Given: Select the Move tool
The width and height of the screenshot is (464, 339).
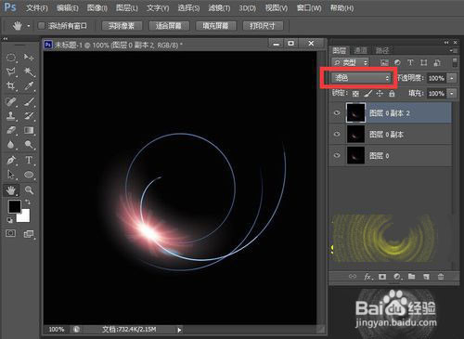Looking at the screenshot, I should click(29, 58).
